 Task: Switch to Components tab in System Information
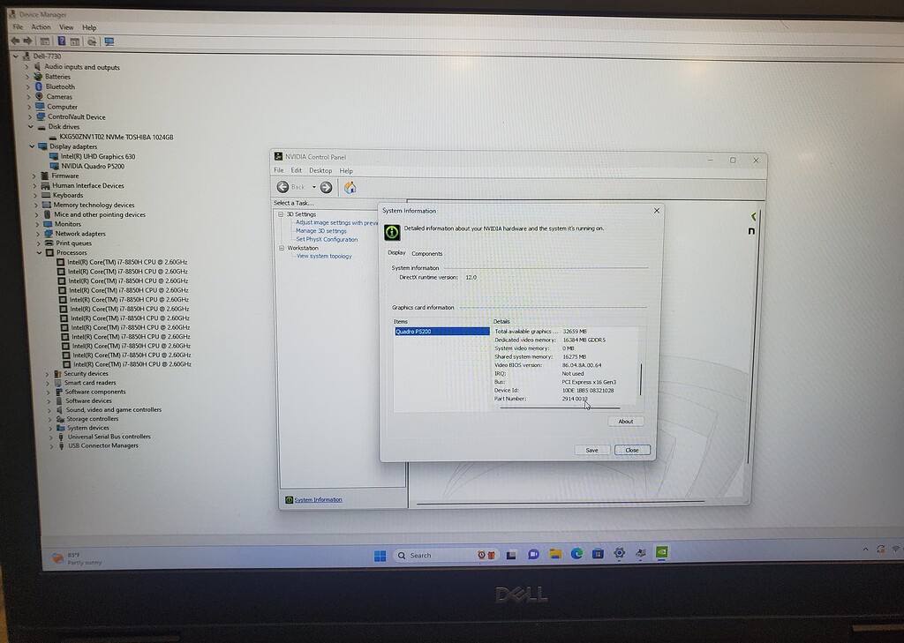click(427, 253)
